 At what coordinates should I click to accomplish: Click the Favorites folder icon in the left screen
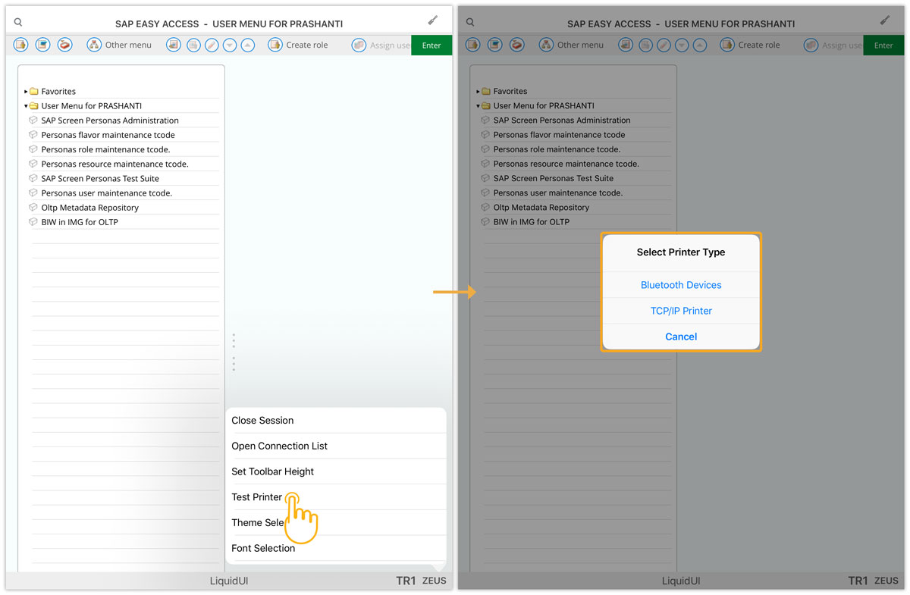pyautogui.click(x=34, y=92)
